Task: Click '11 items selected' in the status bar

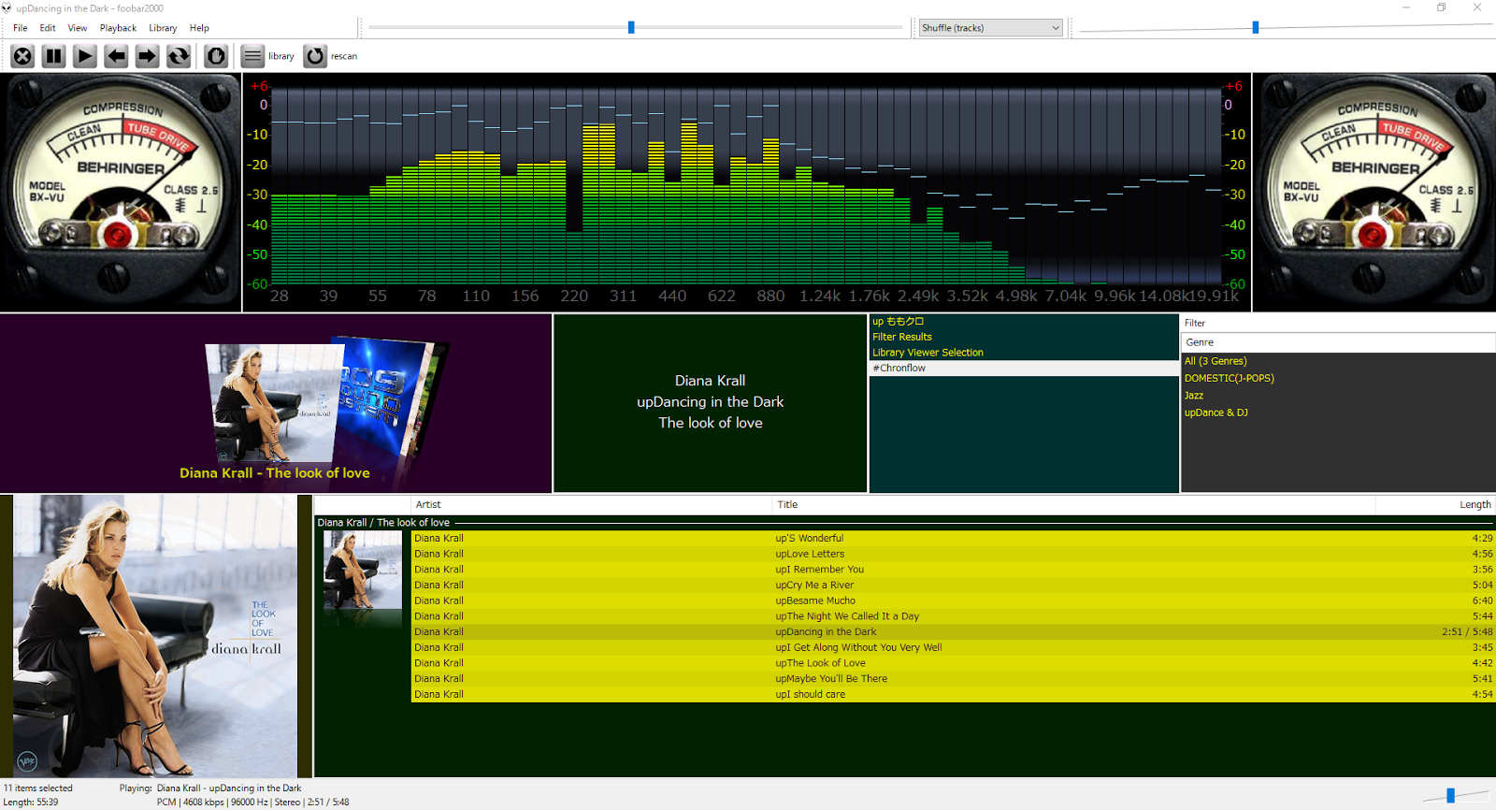Action: 38,788
